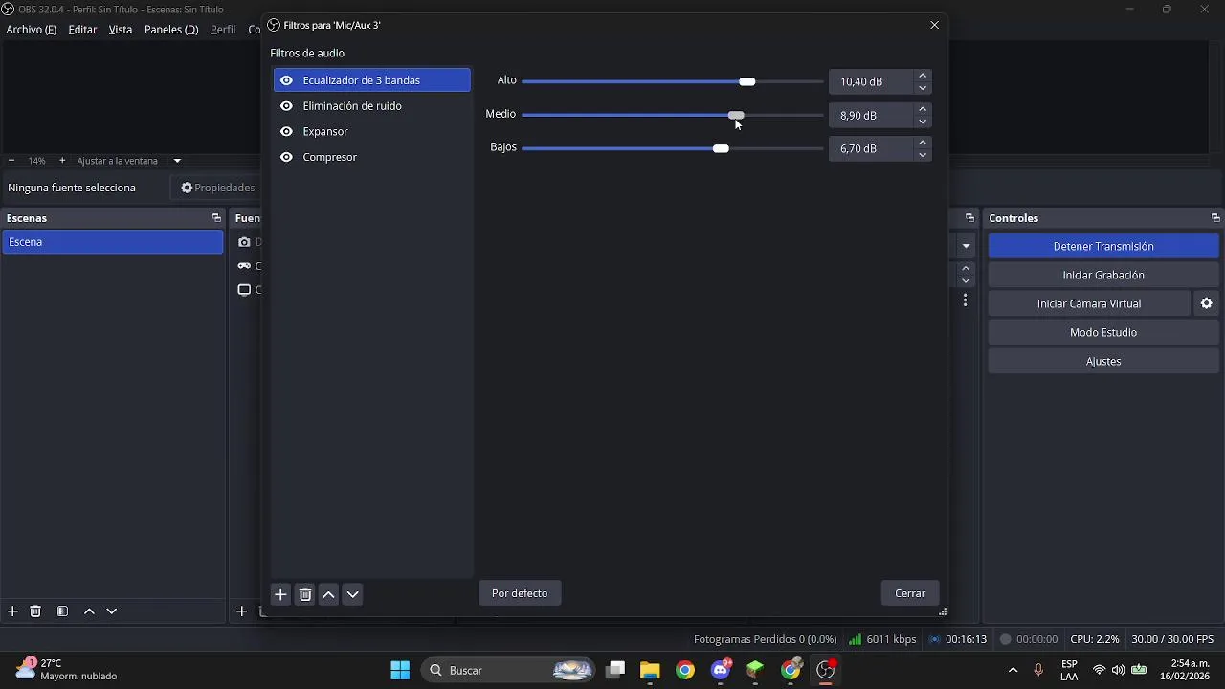Click the Medio slider handle
The width and height of the screenshot is (1225, 689).
736,115
